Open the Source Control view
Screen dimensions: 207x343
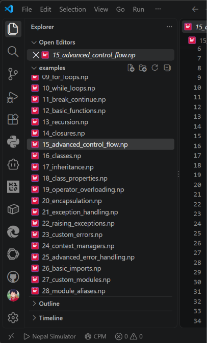pyautogui.click(x=13, y=74)
